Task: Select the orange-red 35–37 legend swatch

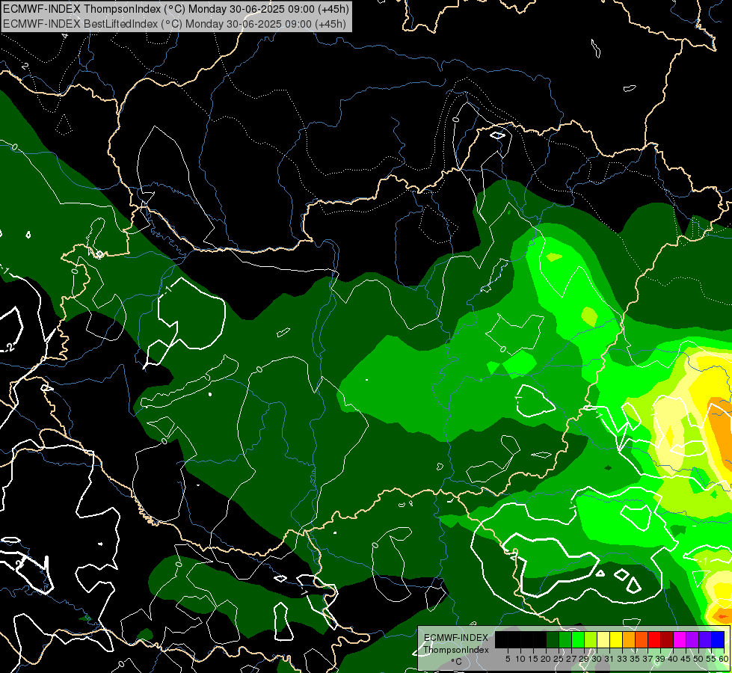Action: point(642,639)
